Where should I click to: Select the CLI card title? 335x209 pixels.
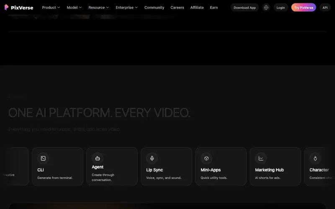click(41, 170)
